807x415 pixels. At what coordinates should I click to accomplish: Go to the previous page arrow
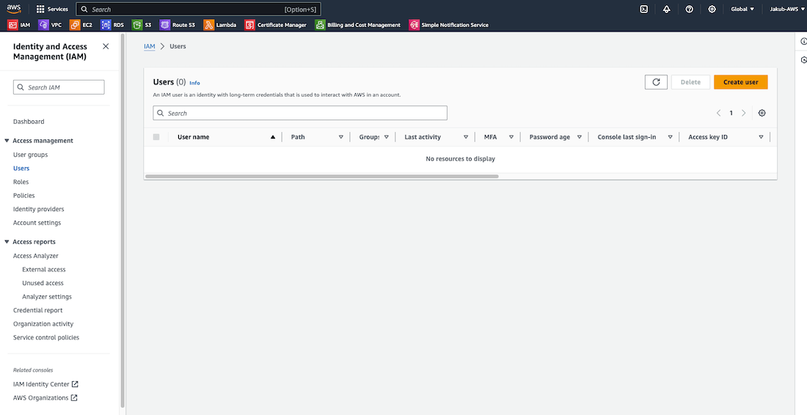point(718,113)
